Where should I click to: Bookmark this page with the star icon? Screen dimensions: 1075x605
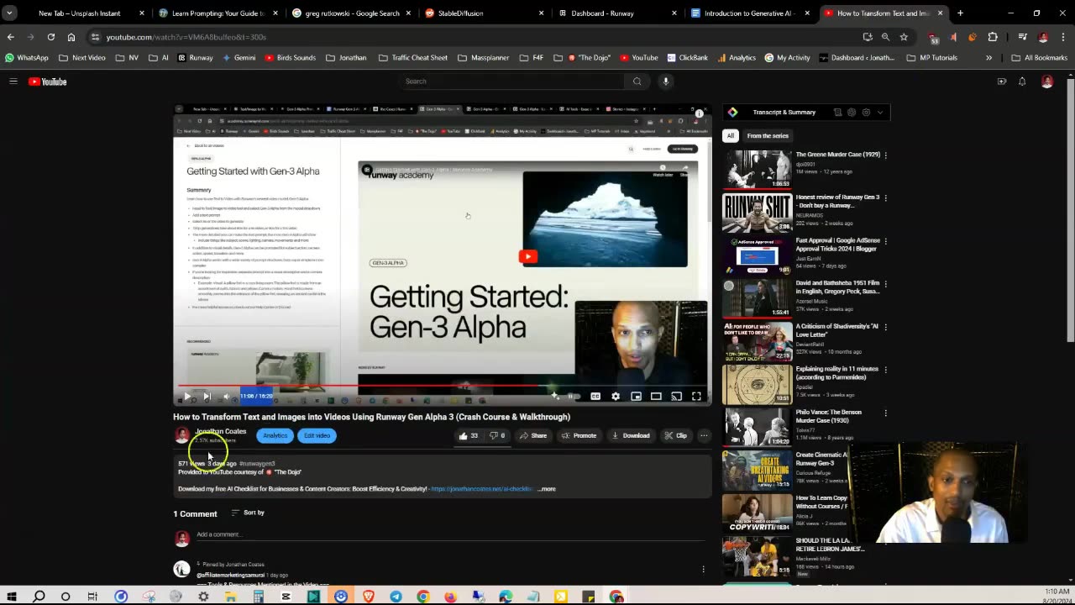click(x=904, y=37)
